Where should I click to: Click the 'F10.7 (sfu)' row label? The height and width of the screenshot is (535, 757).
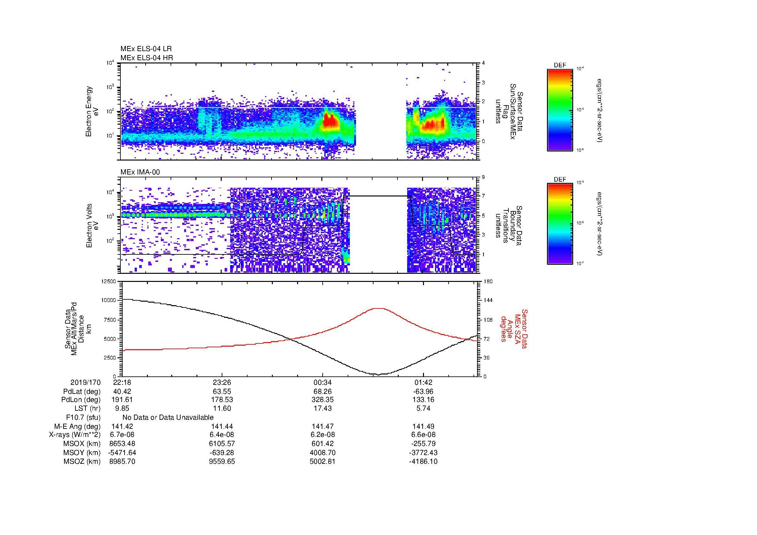click(83, 418)
